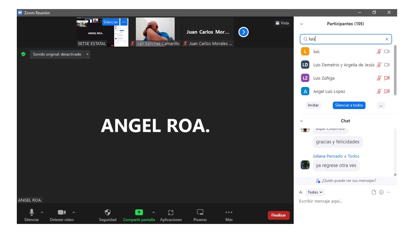Click the orange L avatar of luis

point(305,51)
